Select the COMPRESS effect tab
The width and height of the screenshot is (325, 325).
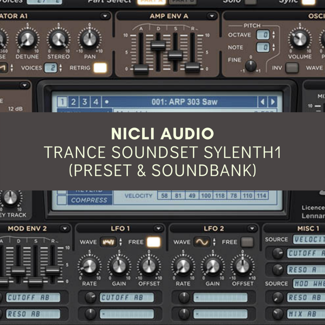89,200
